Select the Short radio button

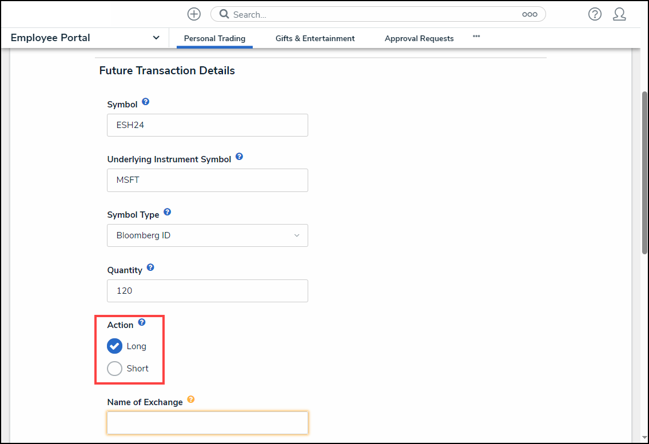[x=115, y=369]
